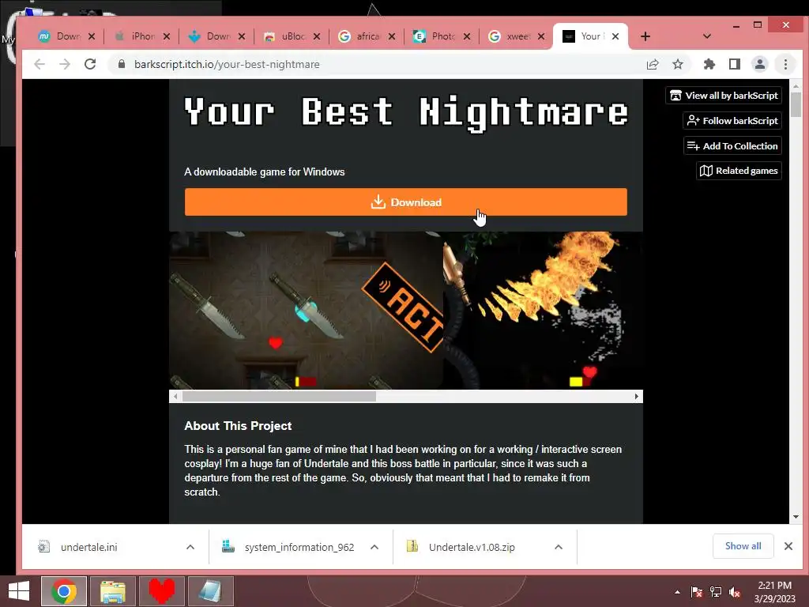Expand options for undertale.ini download

click(190, 547)
